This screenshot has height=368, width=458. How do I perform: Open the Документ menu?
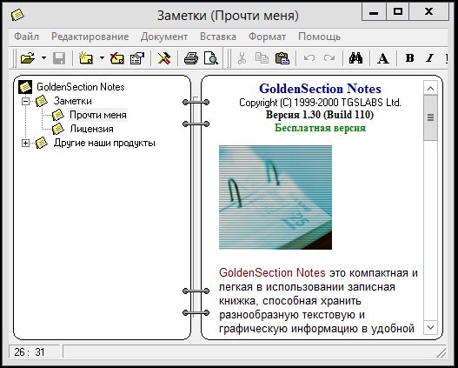pos(164,37)
